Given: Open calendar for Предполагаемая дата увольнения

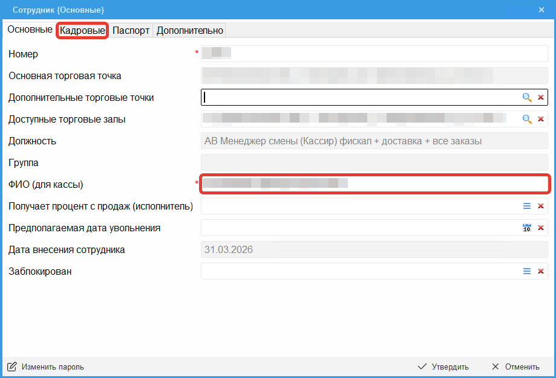Looking at the screenshot, I should point(527,228).
